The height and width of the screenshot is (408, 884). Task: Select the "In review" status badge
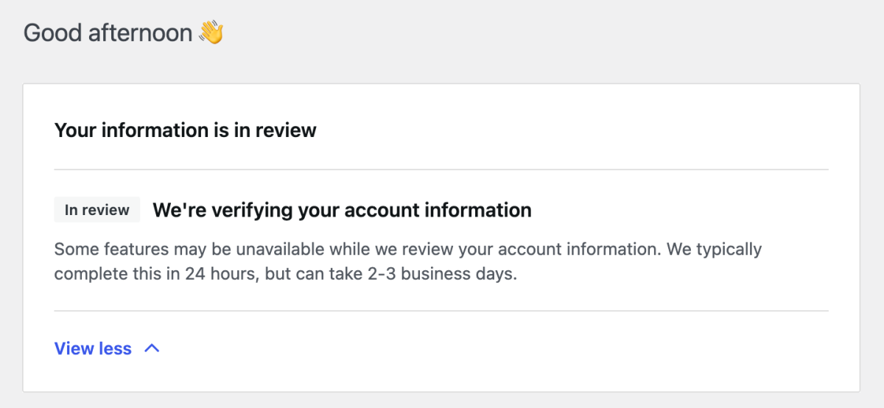coord(97,210)
